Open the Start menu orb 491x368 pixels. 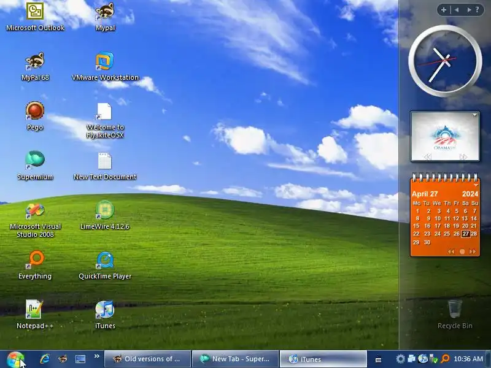[x=15, y=359]
